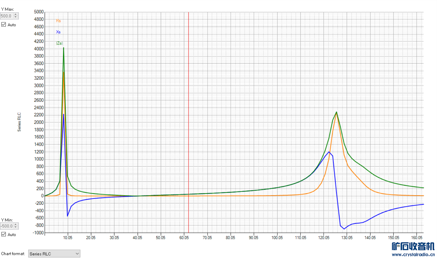Click the 2200 y-axis tick label

(x=39, y=115)
